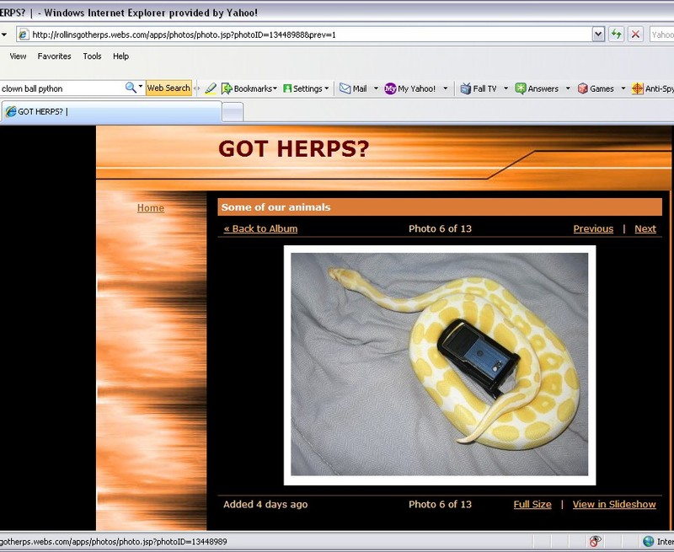The image size is (674, 552).
Task: Click the purple My Yahoo! icon
Action: pyautogui.click(x=390, y=88)
